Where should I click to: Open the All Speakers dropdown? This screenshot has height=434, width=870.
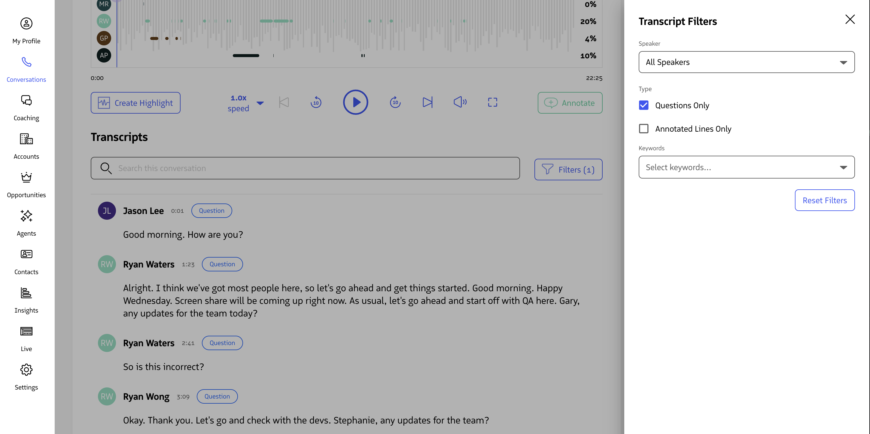(747, 62)
